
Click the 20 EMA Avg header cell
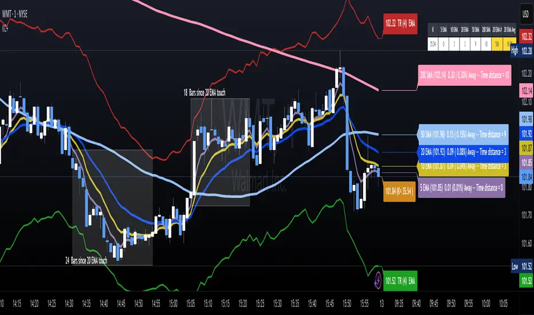pyautogui.click(x=509, y=30)
